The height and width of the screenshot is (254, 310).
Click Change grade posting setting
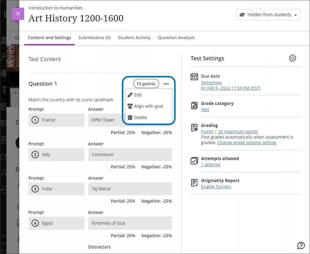point(247,142)
